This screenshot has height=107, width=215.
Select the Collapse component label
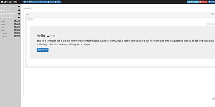4,34
